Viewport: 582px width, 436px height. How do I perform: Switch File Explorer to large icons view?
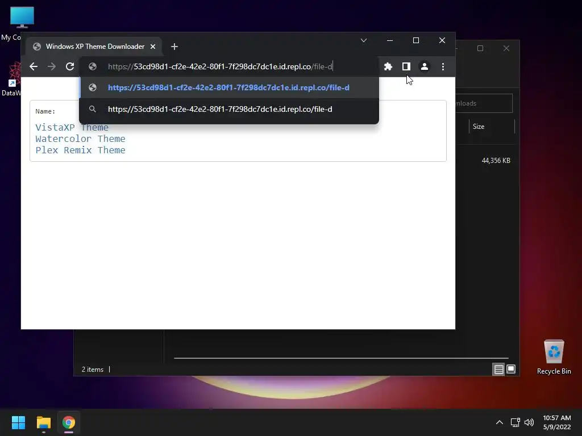pos(511,369)
